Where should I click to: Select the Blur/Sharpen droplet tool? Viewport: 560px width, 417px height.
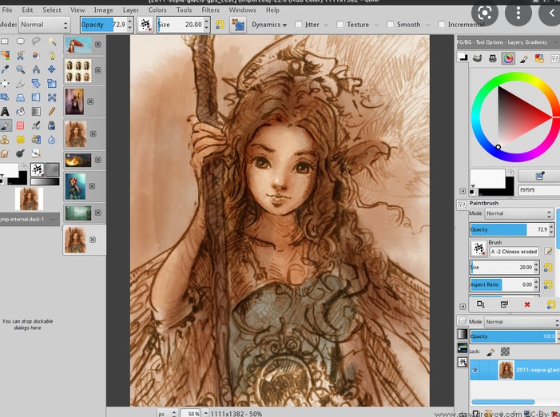pos(52,139)
